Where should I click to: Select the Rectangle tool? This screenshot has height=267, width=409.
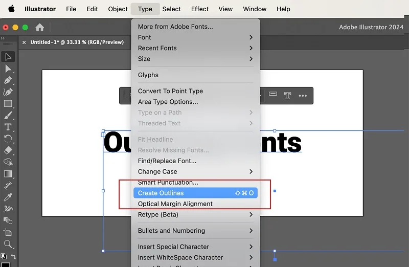8,104
